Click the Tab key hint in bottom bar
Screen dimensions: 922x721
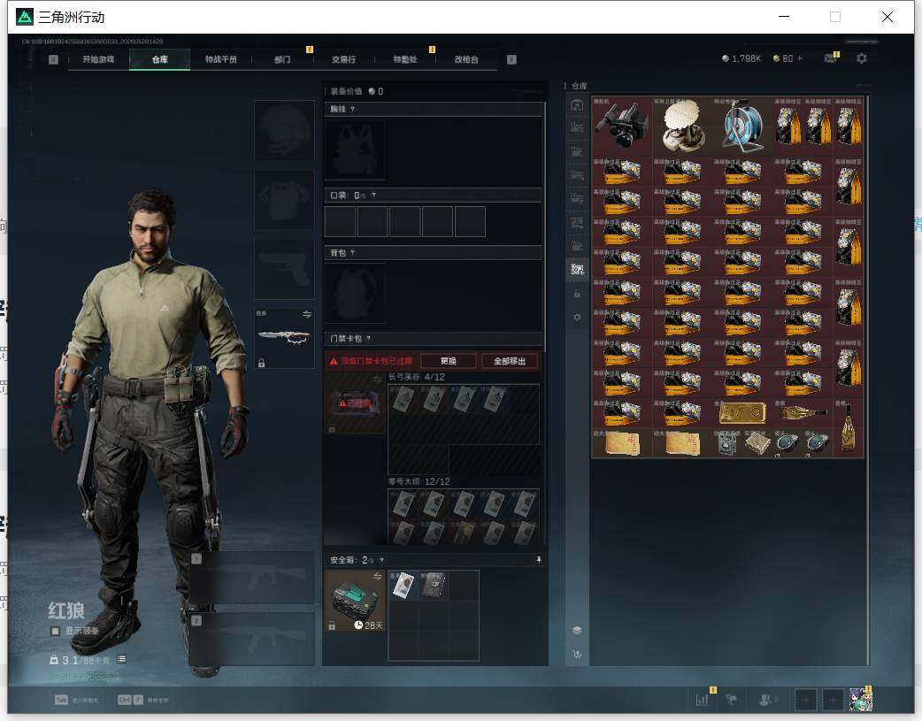click(x=61, y=700)
